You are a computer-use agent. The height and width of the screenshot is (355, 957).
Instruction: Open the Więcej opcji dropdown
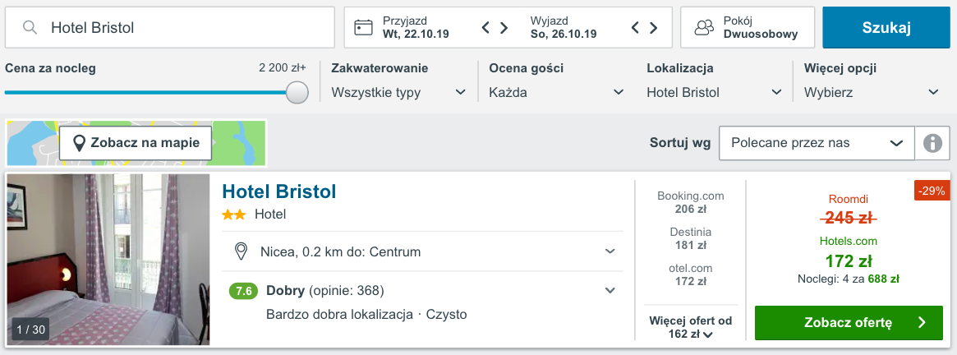tap(871, 92)
